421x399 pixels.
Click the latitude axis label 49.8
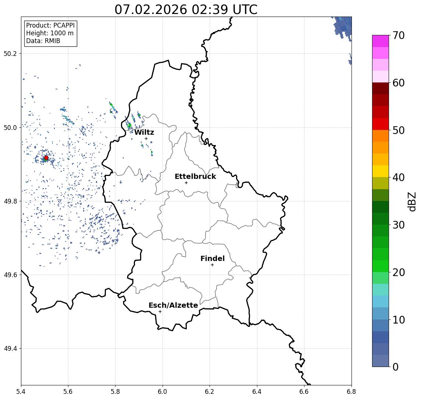click(x=10, y=201)
